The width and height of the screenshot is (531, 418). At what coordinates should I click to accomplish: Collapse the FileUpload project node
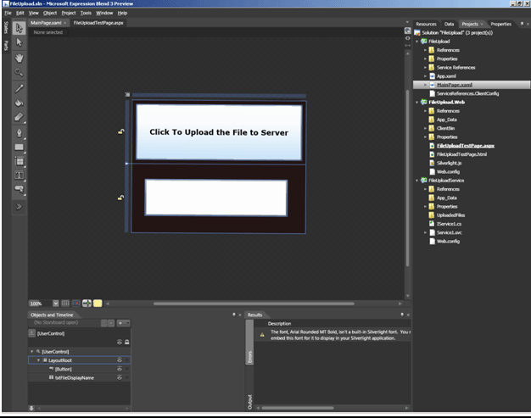416,42
